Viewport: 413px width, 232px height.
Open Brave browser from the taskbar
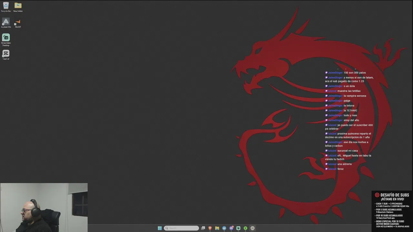[x=210, y=228]
